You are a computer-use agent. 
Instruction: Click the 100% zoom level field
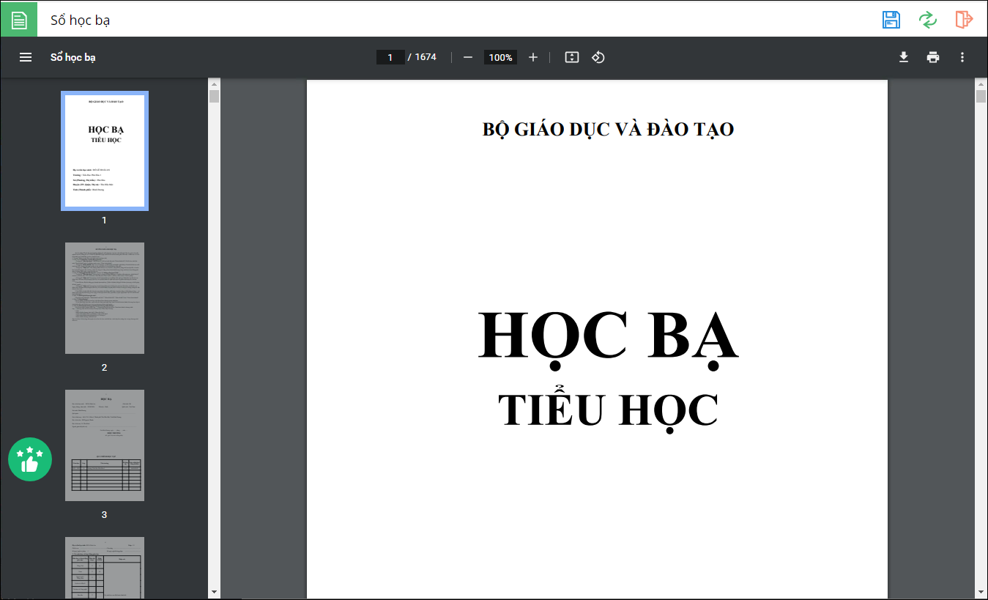(500, 57)
